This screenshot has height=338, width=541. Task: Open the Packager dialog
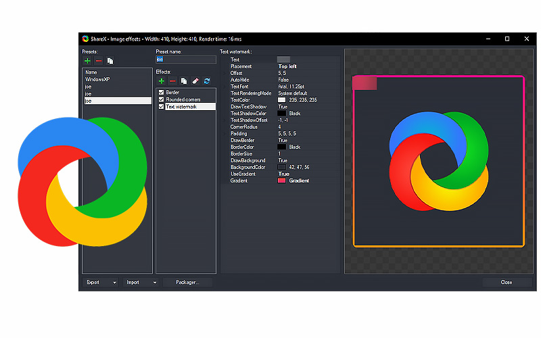(x=187, y=282)
